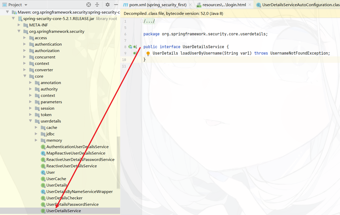Expand the annotation package
The image size is (340, 215).
30,83
